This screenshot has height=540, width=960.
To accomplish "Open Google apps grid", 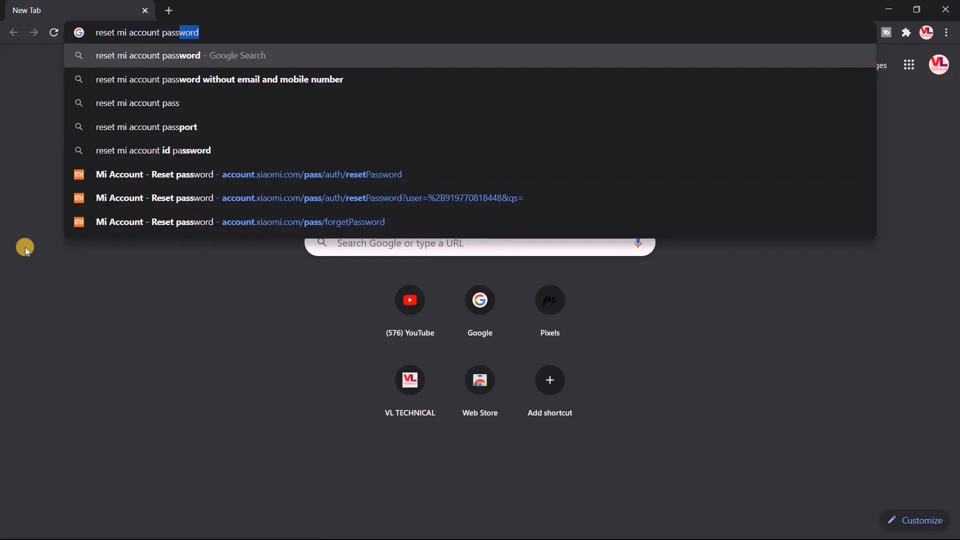I will [x=908, y=64].
